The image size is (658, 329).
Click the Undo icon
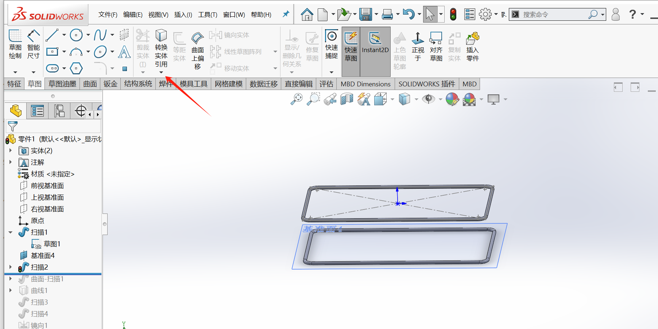click(409, 15)
